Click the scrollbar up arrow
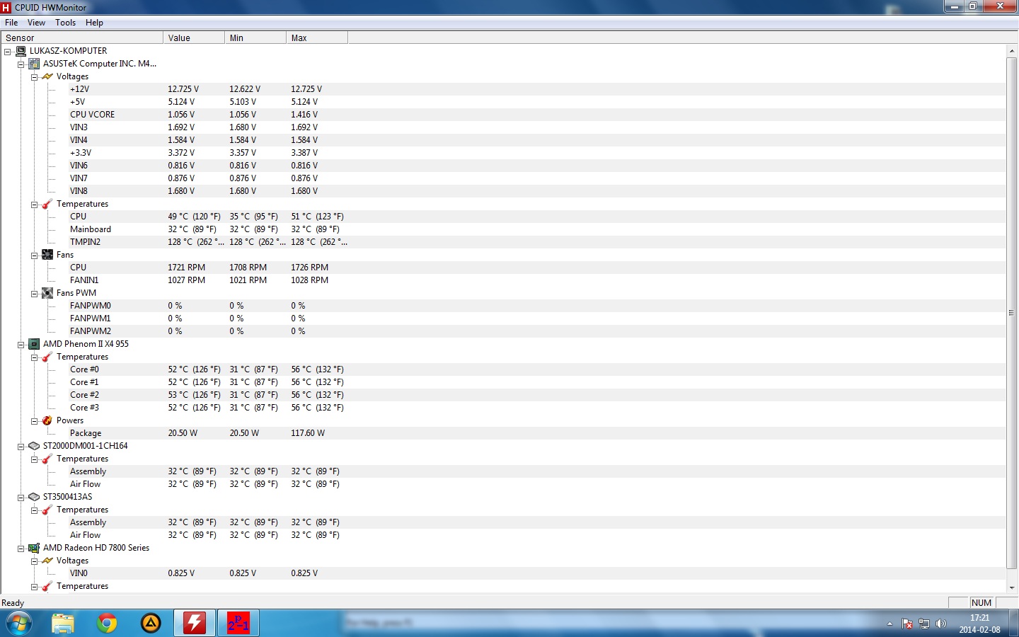The height and width of the screenshot is (637, 1019). pos(1012,51)
